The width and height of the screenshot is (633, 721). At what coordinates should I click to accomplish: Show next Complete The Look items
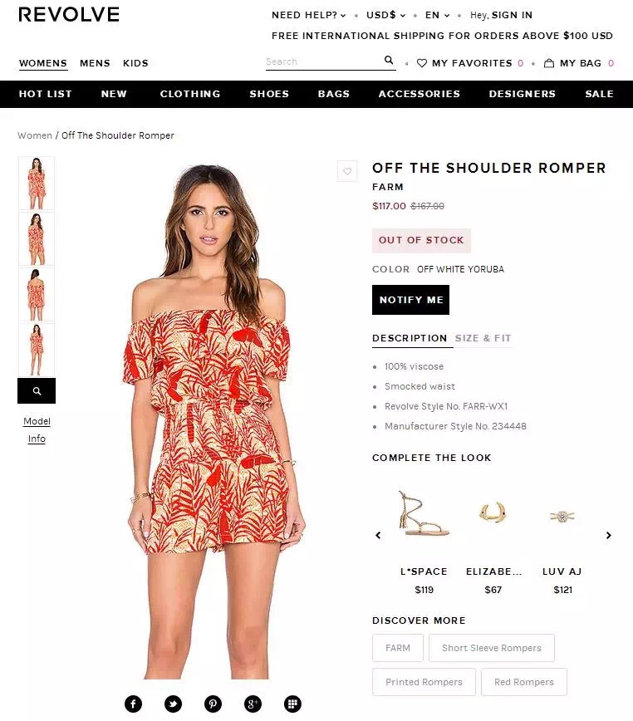609,535
